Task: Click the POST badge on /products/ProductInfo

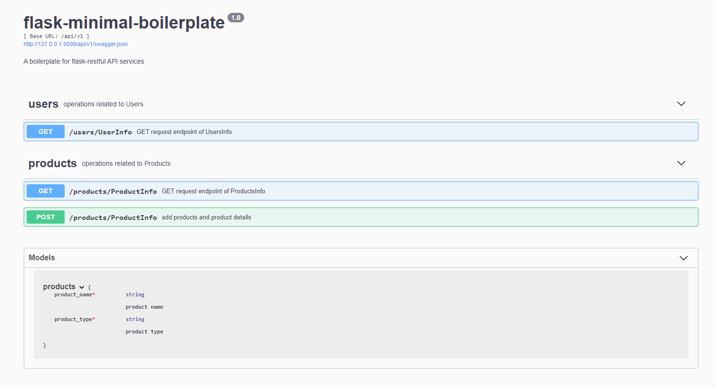Action: click(45, 217)
